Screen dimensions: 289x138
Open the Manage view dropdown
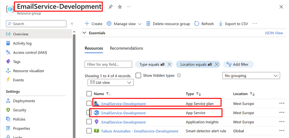click(x=124, y=24)
